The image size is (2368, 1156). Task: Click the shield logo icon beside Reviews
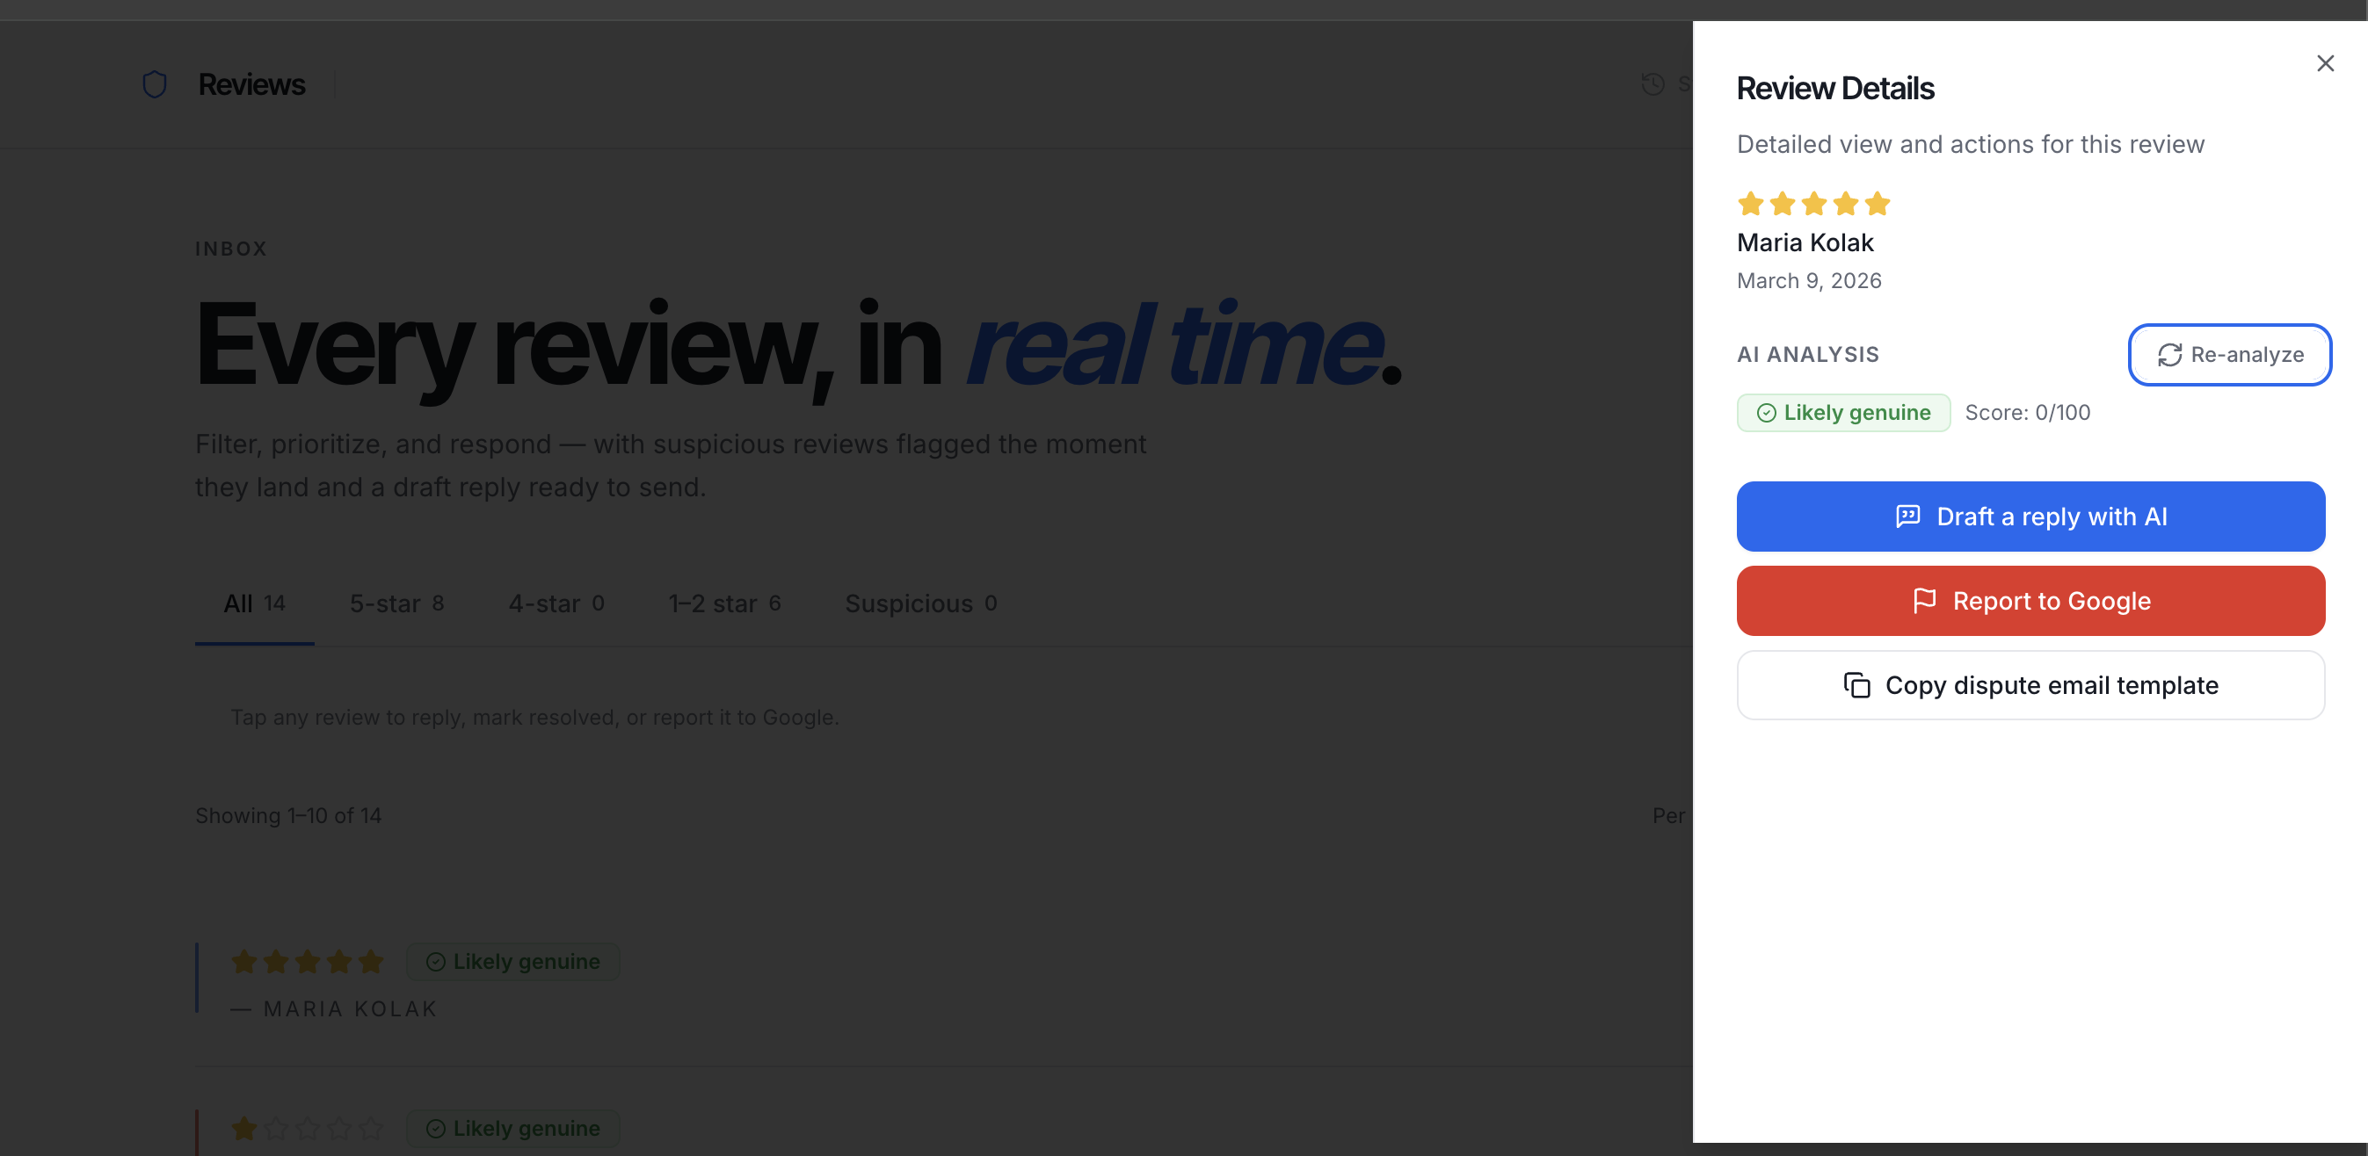155,84
